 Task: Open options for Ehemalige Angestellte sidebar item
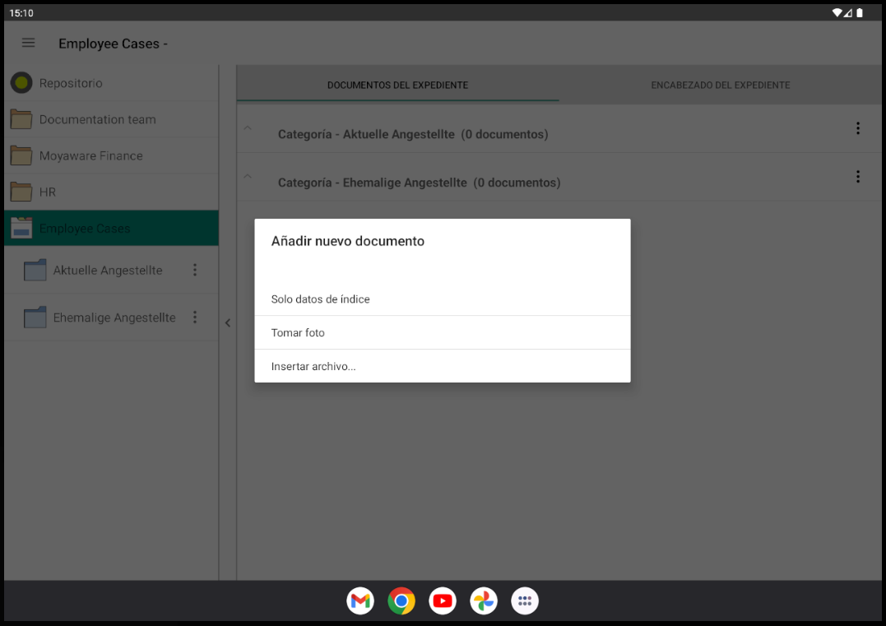[195, 318]
